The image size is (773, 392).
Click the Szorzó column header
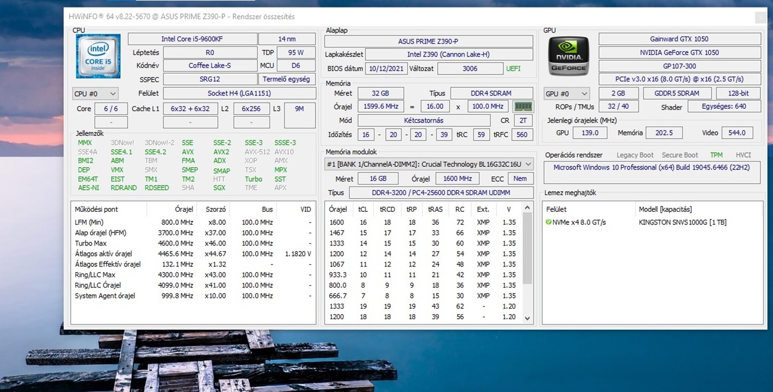(216, 209)
